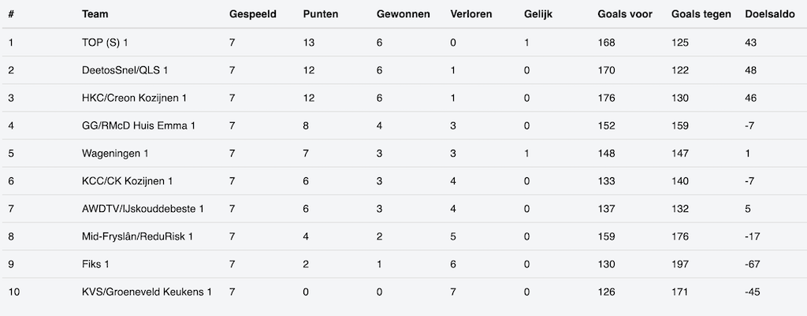807x316 pixels.
Task: Click the Team column header
Action: (x=95, y=15)
